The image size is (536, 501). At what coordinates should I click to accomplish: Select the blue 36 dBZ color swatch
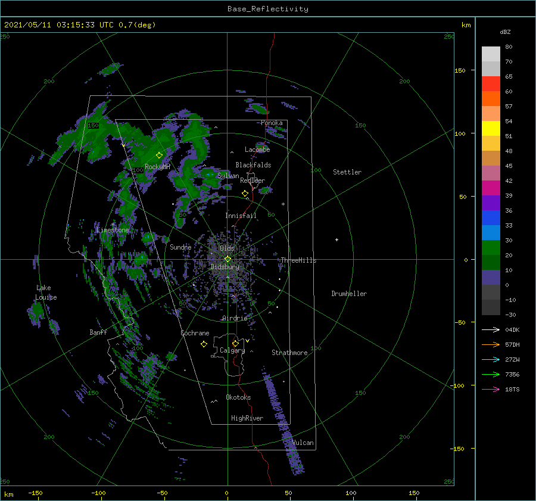(x=491, y=217)
